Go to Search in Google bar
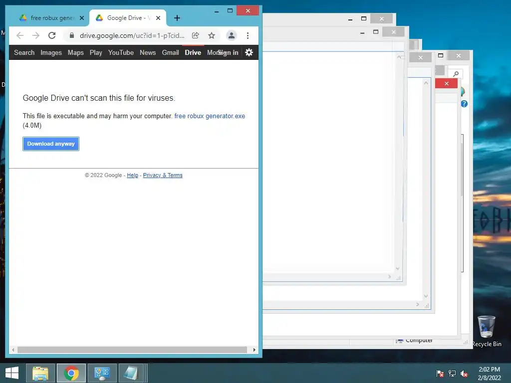This screenshot has height=383, width=511. (x=24, y=52)
